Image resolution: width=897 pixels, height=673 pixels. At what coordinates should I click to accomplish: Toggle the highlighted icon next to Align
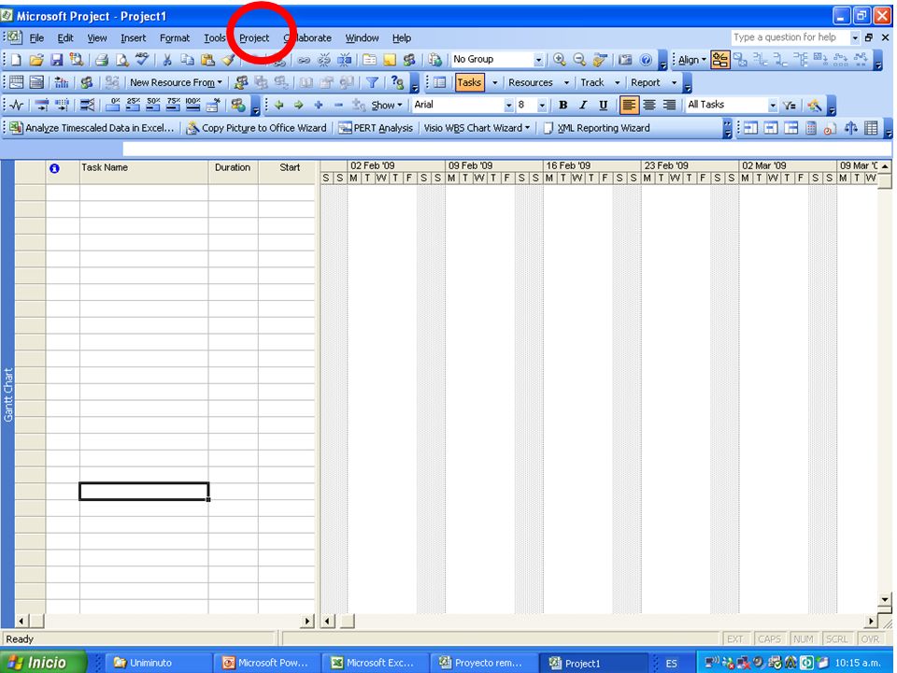pyautogui.click(x=720, y=60)
